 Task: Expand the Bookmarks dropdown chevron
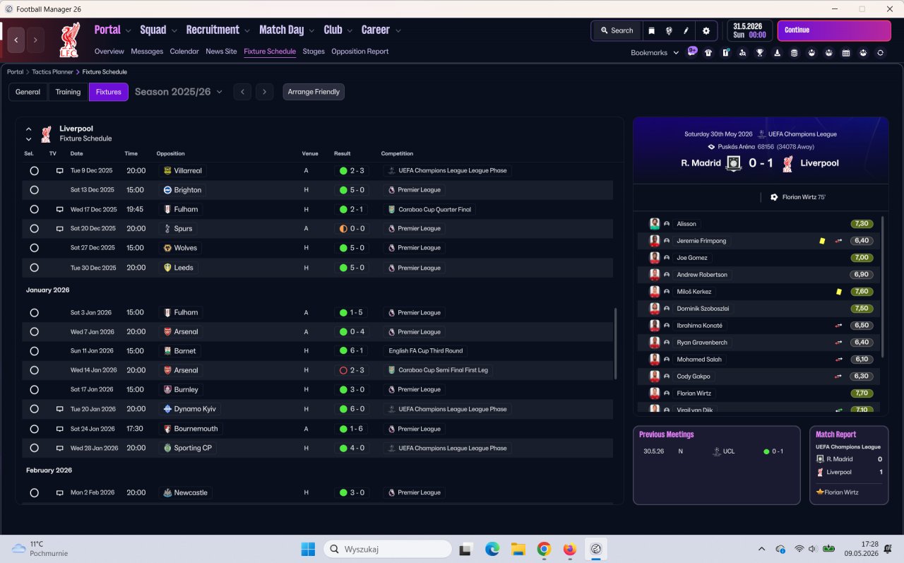[x=676, y=53]
